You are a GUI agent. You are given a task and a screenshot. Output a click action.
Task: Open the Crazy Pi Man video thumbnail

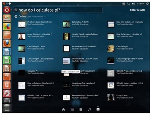111,98
